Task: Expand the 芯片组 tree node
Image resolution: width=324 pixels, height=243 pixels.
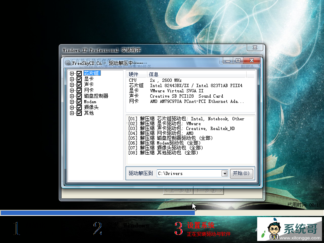Action: click(72, 73)
